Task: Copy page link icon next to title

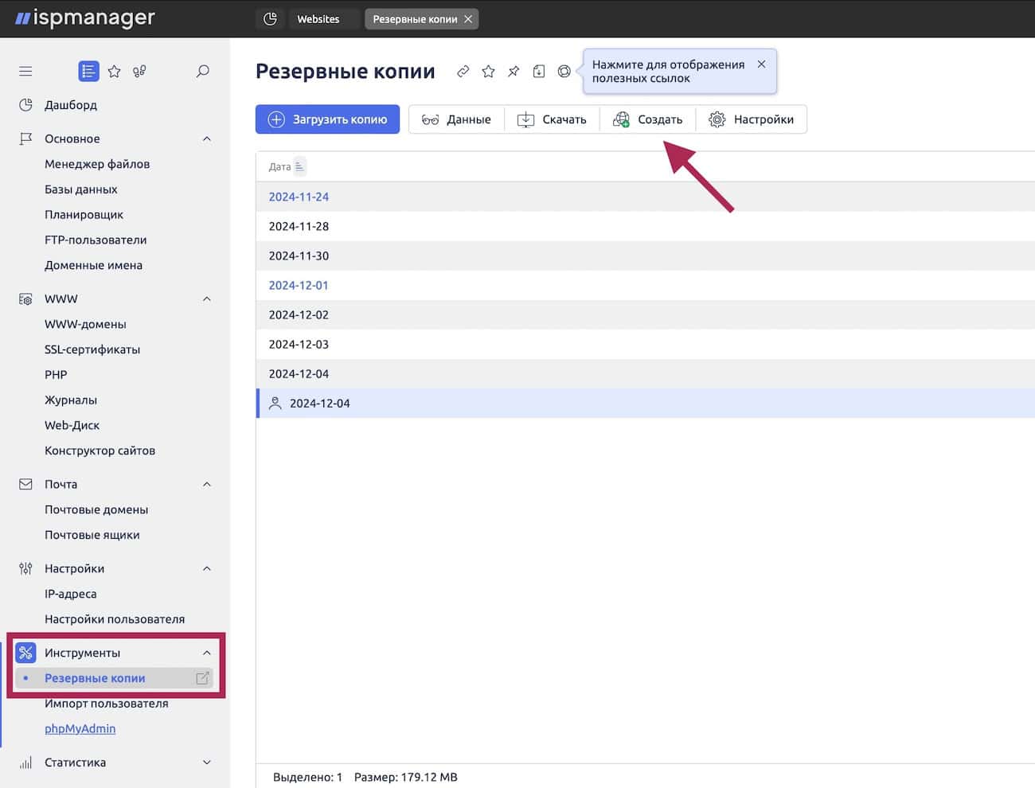Action: coord(463,72)
